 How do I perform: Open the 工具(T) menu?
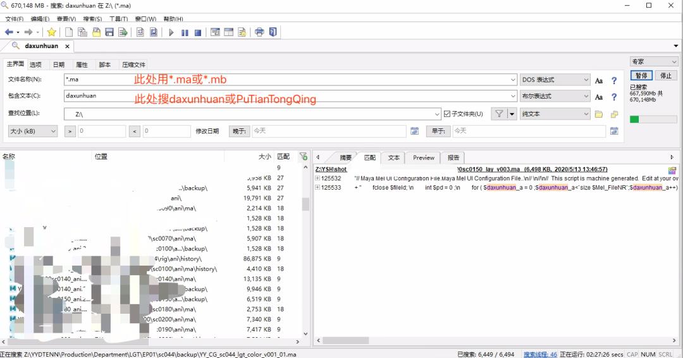pos(118,19)
